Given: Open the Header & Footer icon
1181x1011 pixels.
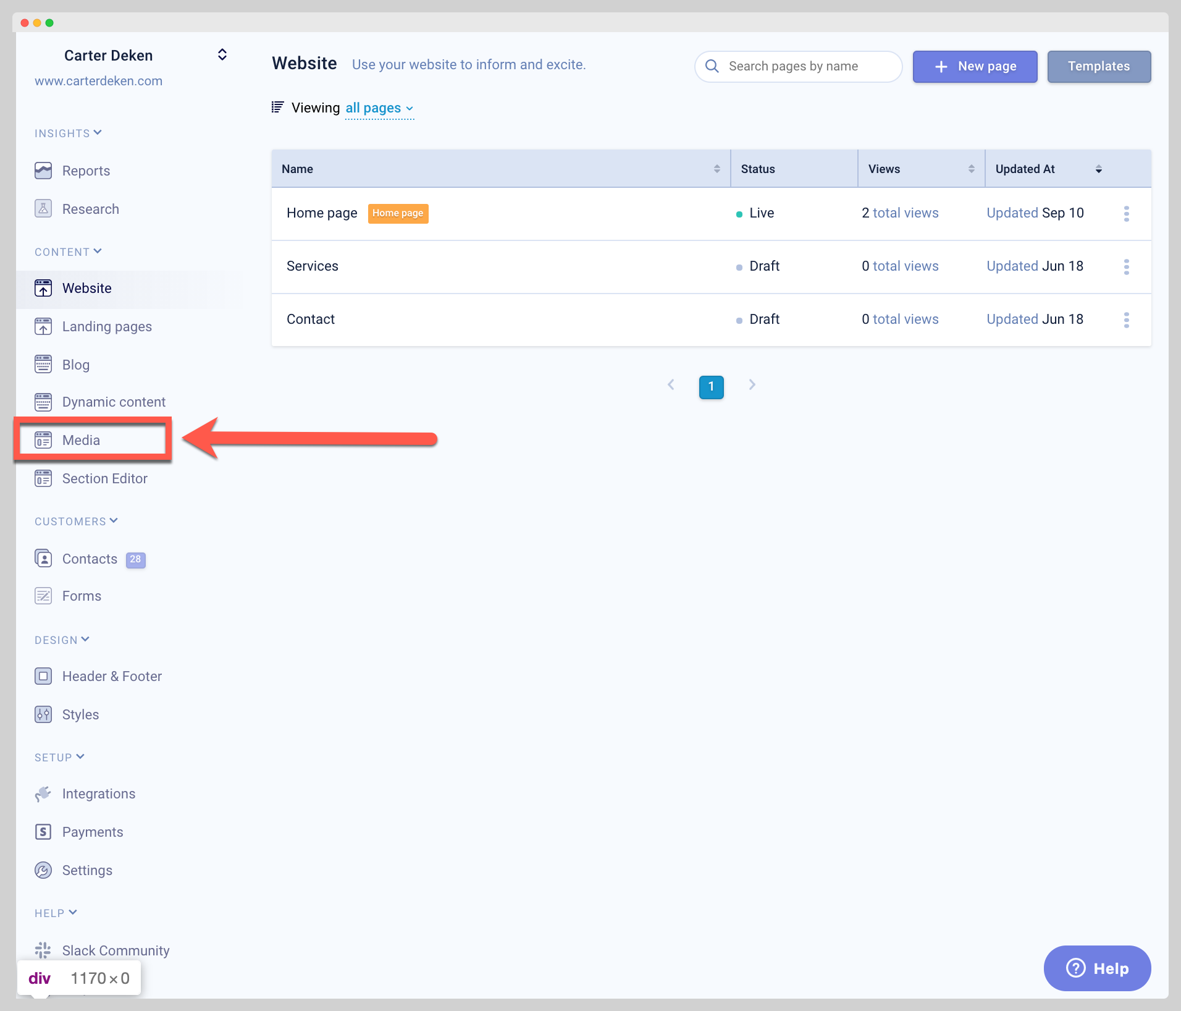Looking at the screenshot, I should [43, 676].
